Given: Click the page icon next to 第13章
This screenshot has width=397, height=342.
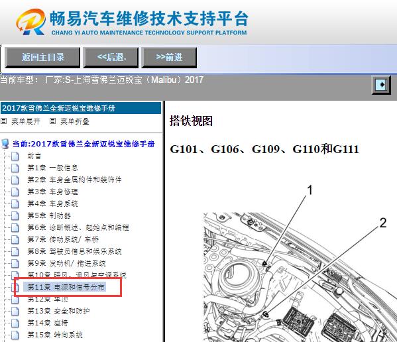Looking at the screenshot, I should (x=15, y=311).
